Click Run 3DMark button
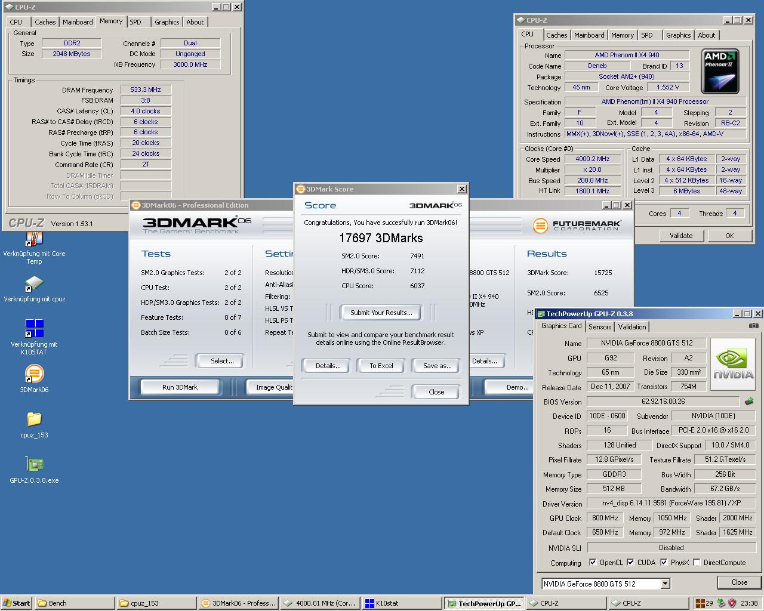Image resolution: width=764 pixels, height=611 pixels. pyautogui.click(x=180, y=387)
